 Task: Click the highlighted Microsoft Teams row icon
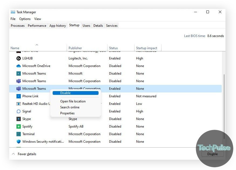coord(19,89)
